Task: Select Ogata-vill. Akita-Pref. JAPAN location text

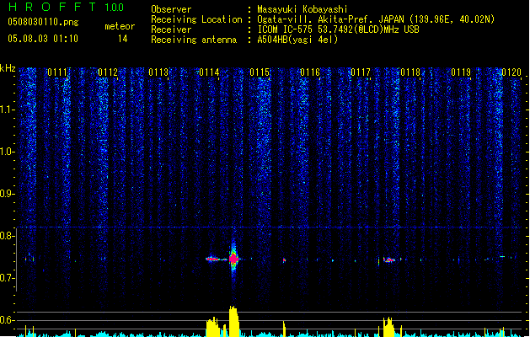Action: pyautogui.click(x=376, y=19)
